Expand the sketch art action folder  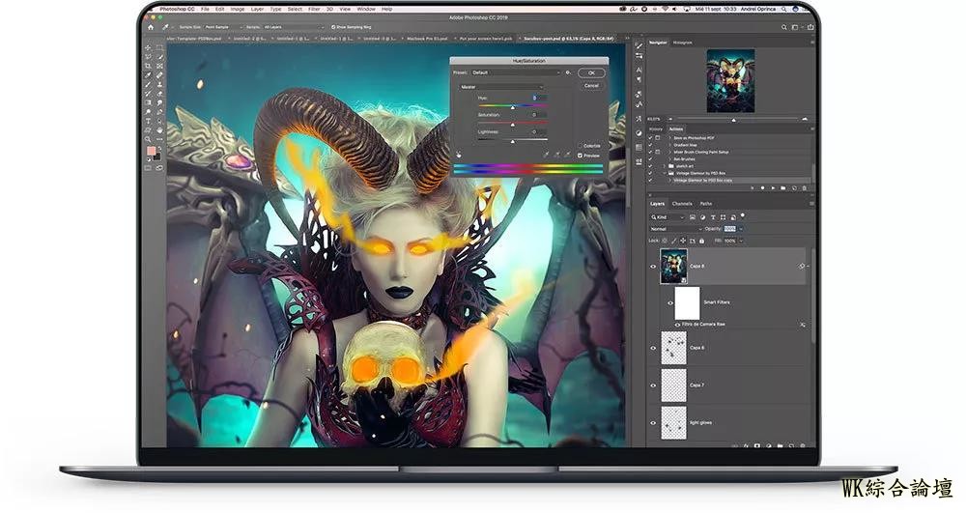pos(665,166)
